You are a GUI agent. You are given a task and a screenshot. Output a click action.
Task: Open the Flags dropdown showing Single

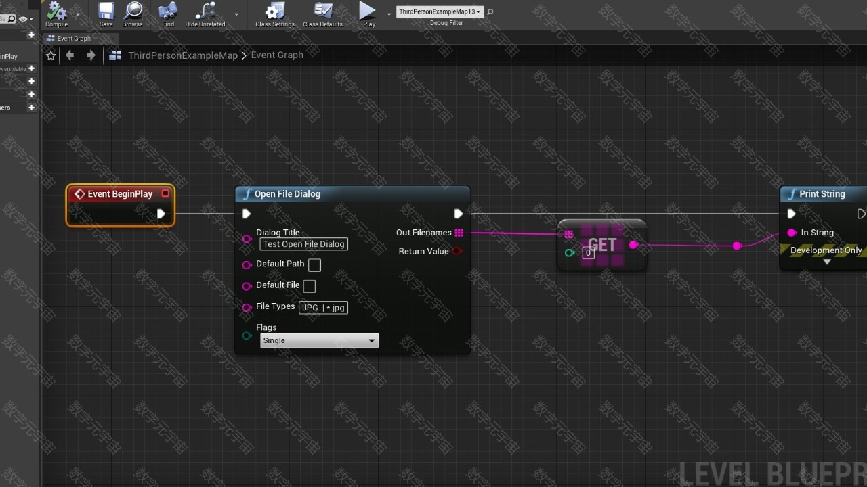pyautogui.click(x=319, y=341)
